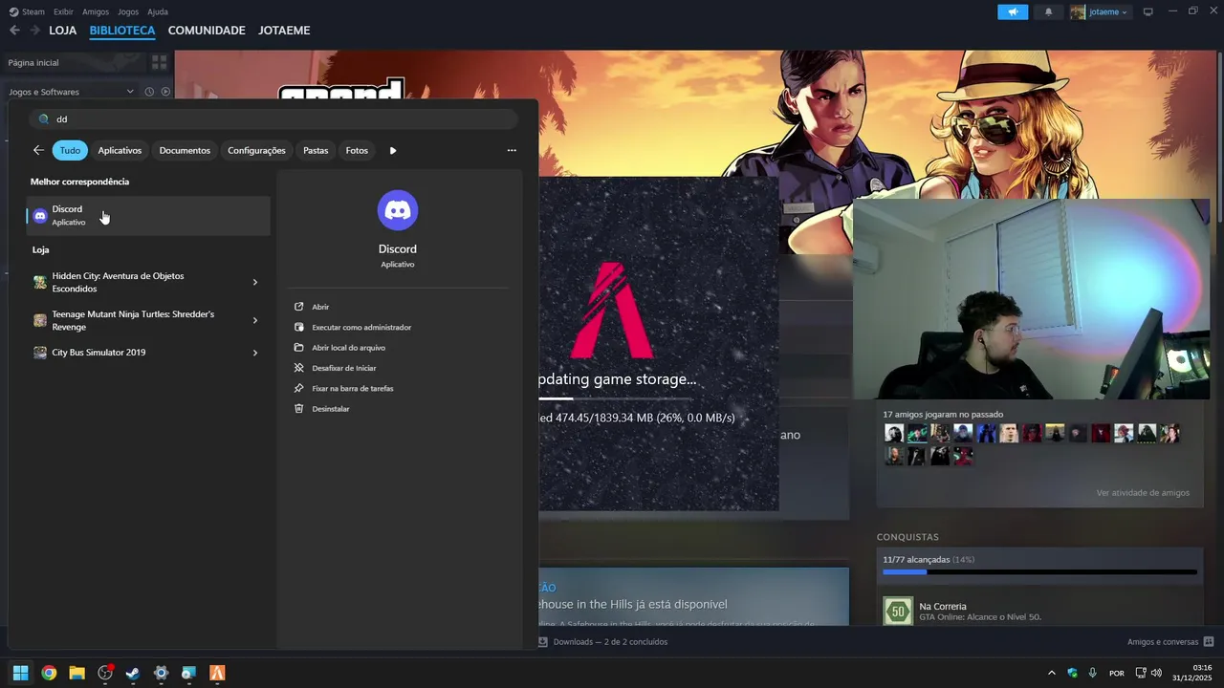Click Steam library vertical scrollbar
This screenshot has height=688, width=1224.
[1218, 139]
